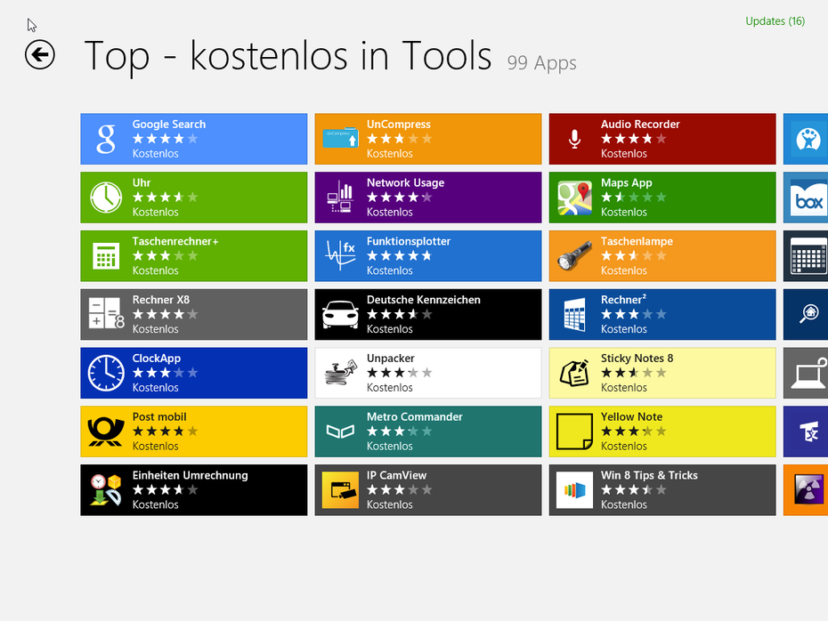Viewport: 828px width, 621px height.
Task: Select the Uhr app name
Action: click(142, 182)
